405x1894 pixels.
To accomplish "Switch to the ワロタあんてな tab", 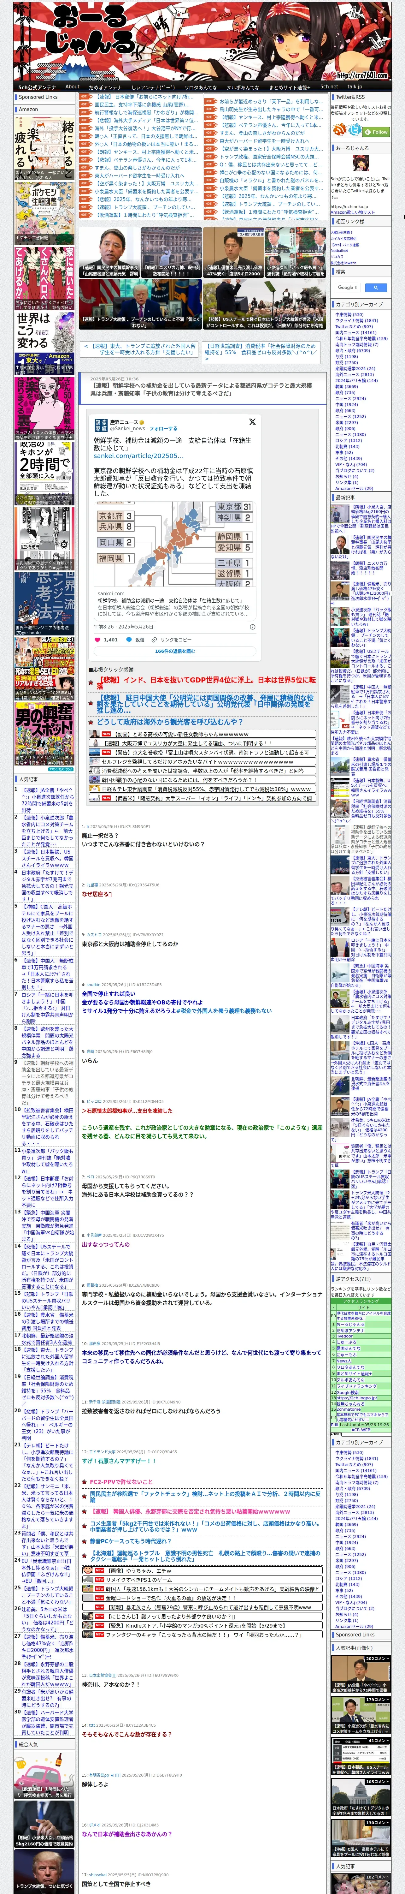I will 200,87.
